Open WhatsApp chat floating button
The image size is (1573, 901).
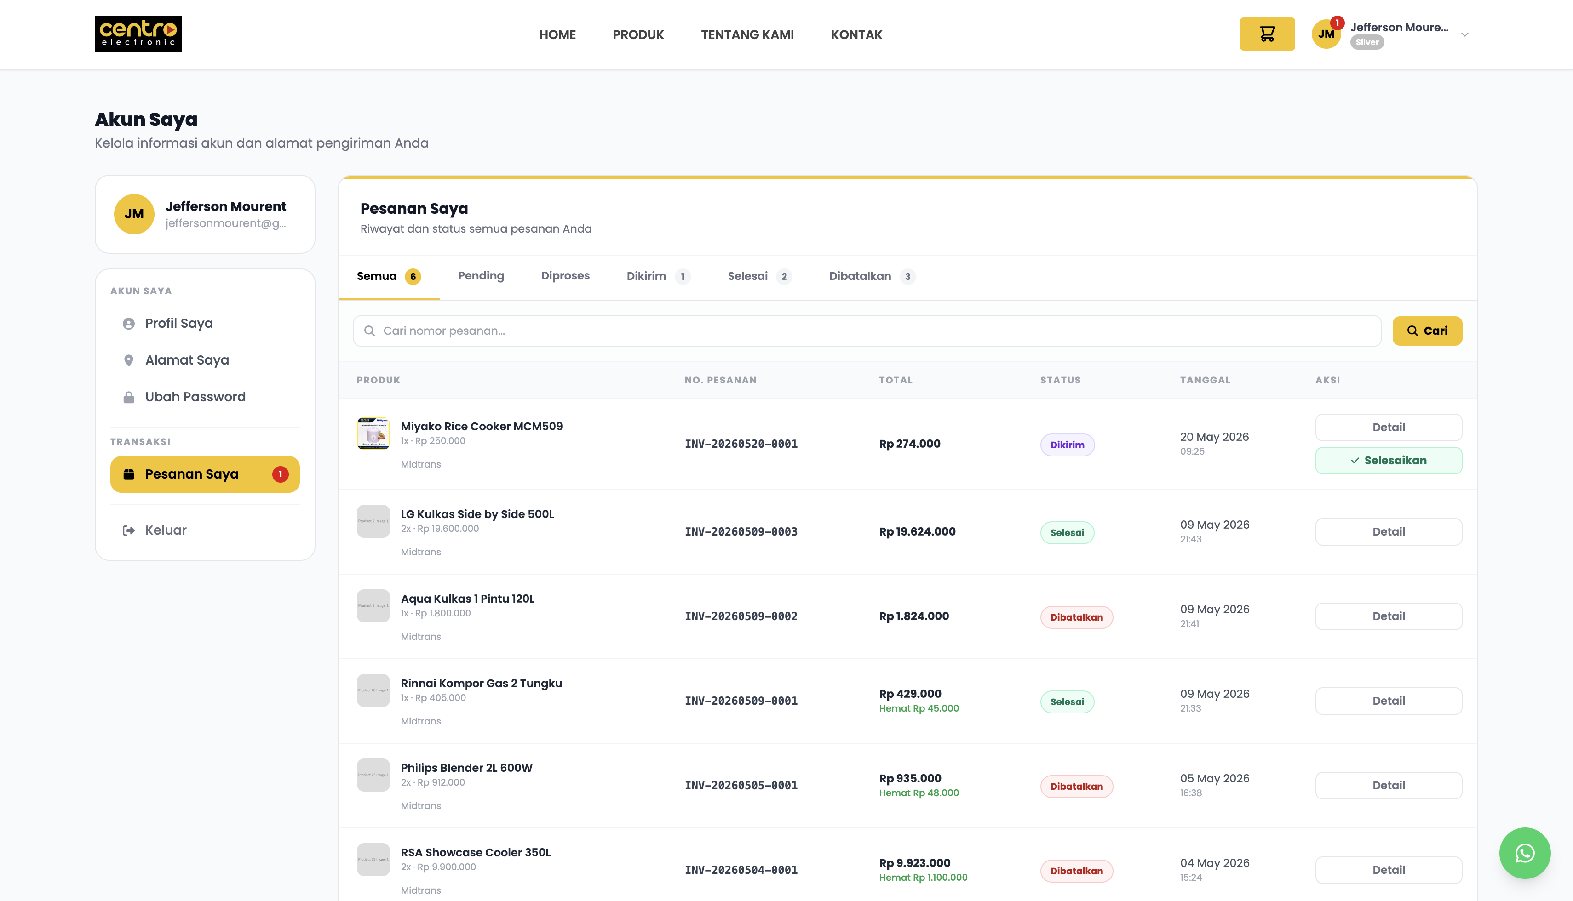pyautogui.click(x=1524, y=853)
